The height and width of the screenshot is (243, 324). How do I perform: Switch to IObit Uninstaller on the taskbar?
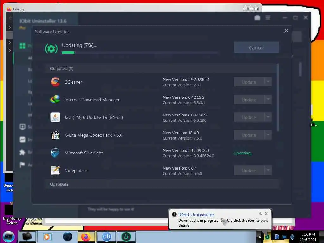126,237
